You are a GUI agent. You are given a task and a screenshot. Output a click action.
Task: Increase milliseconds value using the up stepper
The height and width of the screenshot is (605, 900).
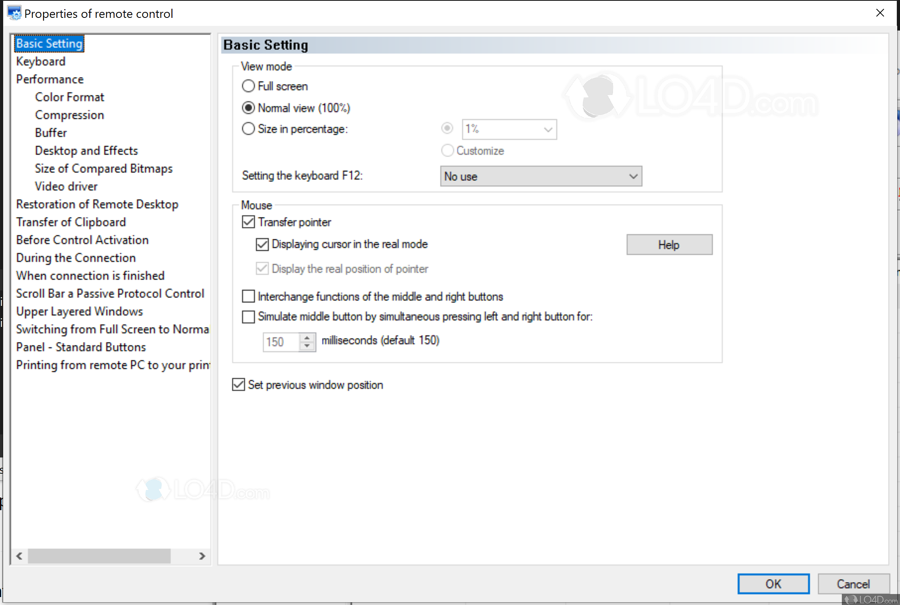tap(306, 338)
